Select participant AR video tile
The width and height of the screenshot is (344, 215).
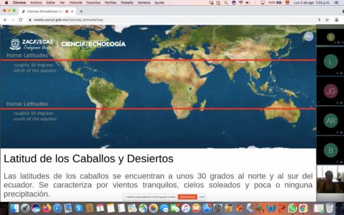[330, 120]
